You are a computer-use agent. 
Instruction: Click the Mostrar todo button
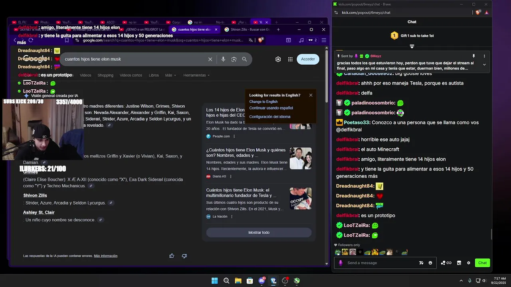click(x=259, y=232)
